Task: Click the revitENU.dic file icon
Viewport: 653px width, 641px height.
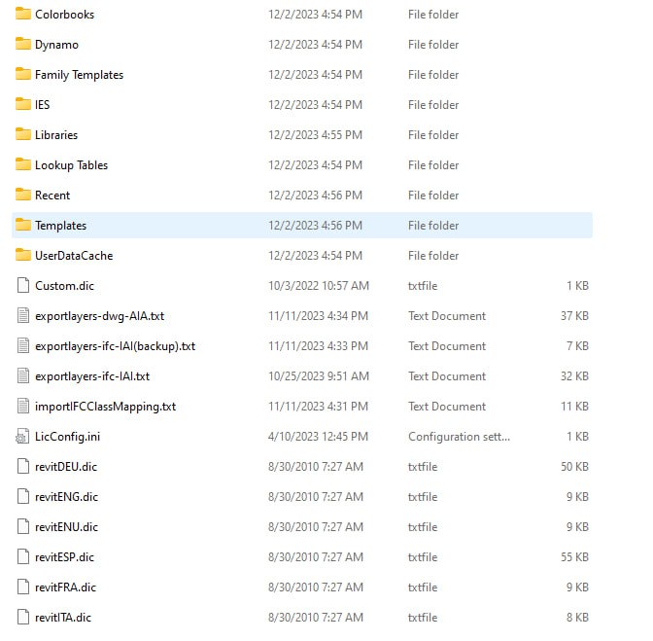Action: coord(23,526)
